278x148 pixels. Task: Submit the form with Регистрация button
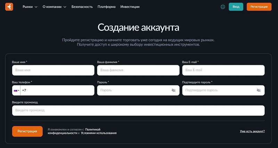pyautogui.click(x=27, y=131)
